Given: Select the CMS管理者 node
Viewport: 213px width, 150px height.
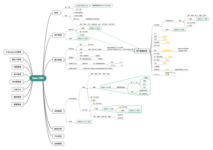Looking at the screenshot, I should (x=17, y=82).
